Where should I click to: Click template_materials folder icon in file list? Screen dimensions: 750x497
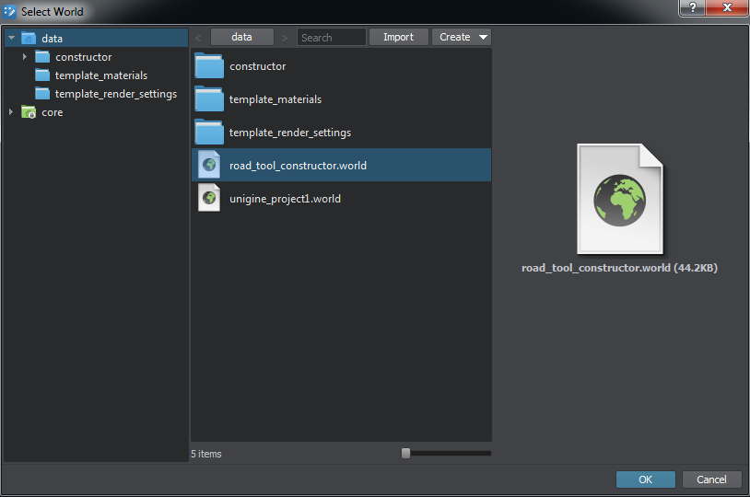[x=209, y=99]
